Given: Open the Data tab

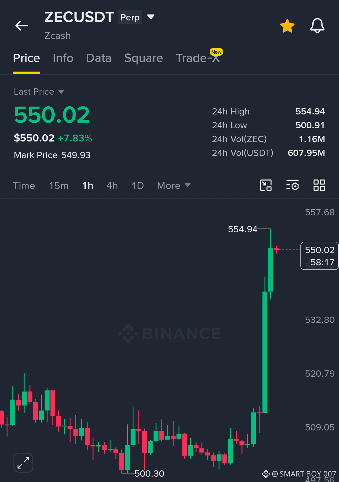Looking at the screenshot, I should pos(99,58).
